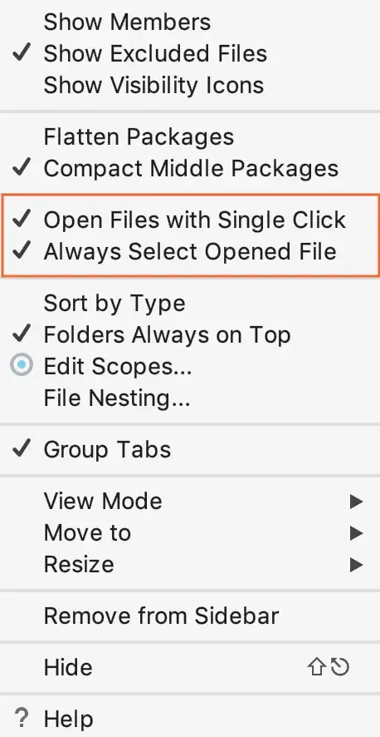Expand the View Mode submenu arrow
The image size is (380, 737).
click(357, 502)
